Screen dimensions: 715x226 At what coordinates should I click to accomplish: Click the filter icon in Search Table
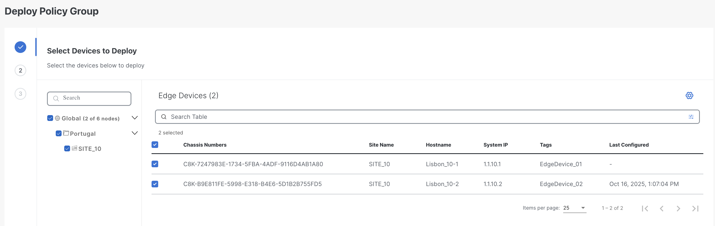click(x=691, y=117)
